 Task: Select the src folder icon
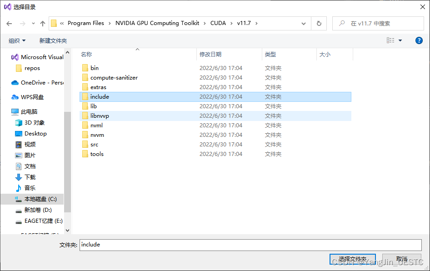[85, 144]
